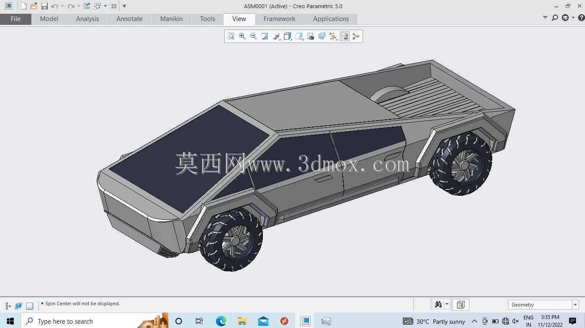Open Command Search magnifier icon
Viewport: 585px width, 328px height.
point(555,18)
